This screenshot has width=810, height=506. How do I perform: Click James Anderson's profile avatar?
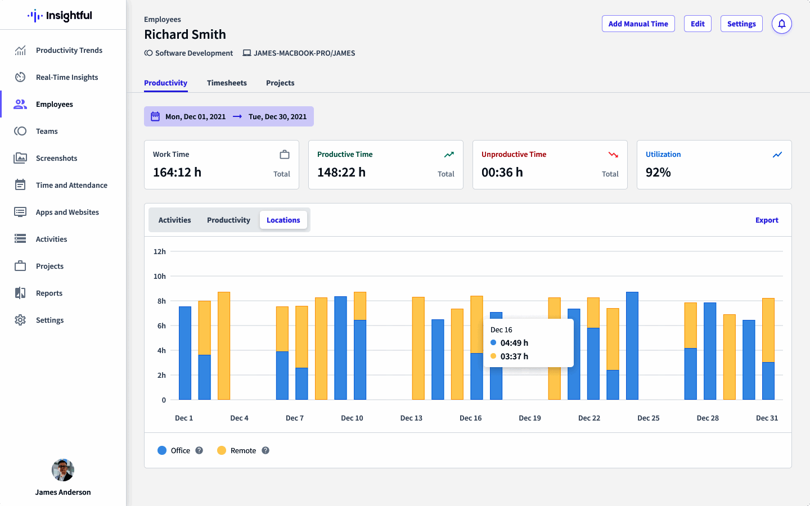click(63, 470)
